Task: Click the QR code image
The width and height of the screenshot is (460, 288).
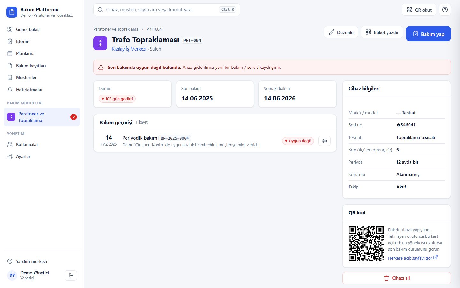Action: (x=366, y=244)
